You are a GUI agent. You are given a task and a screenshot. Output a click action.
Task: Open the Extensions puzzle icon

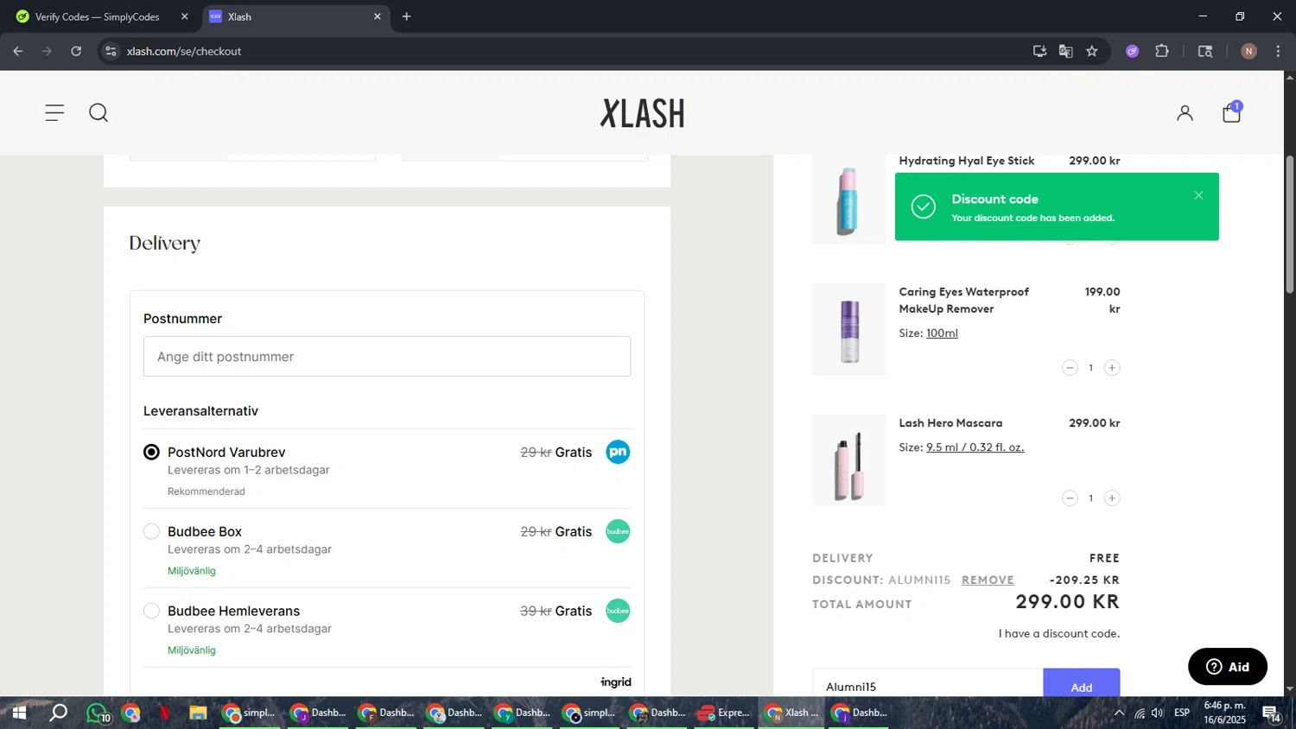1162,51
